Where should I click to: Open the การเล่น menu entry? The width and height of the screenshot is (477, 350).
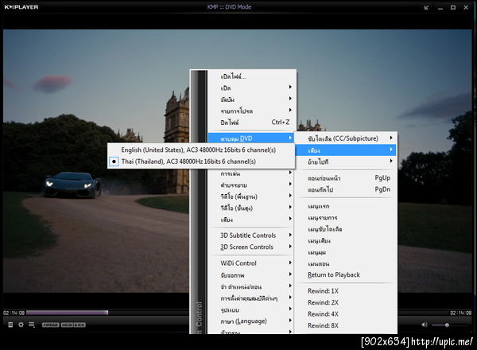[x=250, y=173]
